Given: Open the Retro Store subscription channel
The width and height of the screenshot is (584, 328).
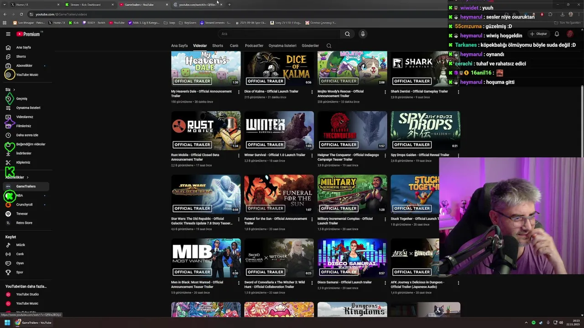Looking at the screenshot, I should (x=24, y=223).
